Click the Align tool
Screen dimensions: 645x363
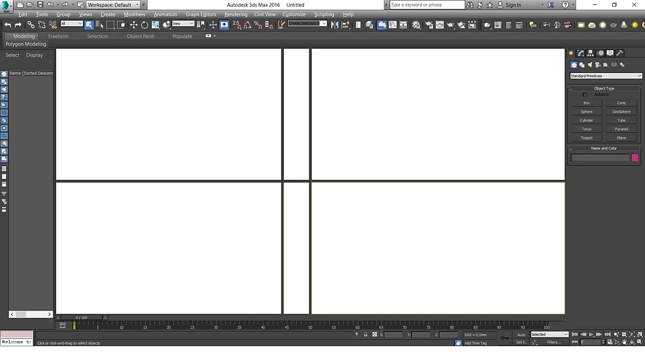345,25
